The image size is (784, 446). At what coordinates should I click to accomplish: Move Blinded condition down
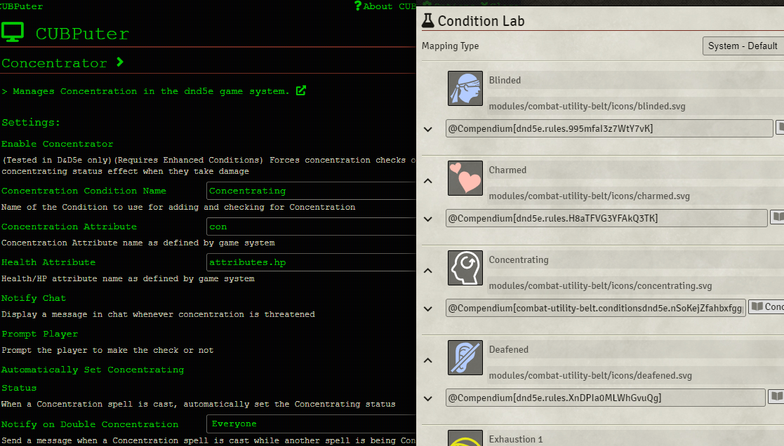(x=428, y=129)
